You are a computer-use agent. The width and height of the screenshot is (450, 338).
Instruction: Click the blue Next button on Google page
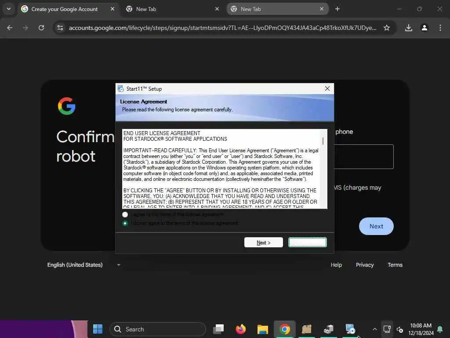tap(376, 226)
